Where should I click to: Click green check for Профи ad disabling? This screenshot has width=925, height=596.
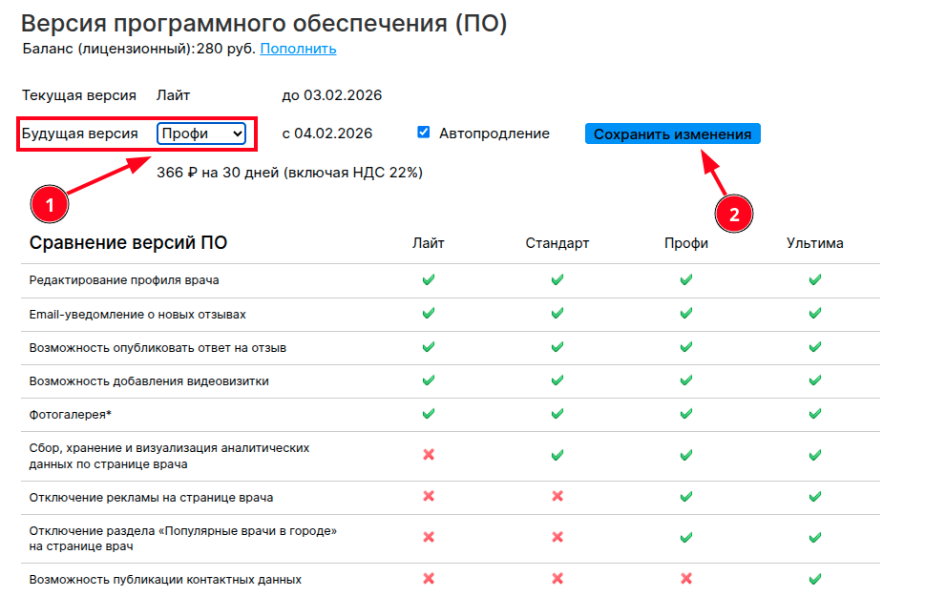[x=685, y=497]
